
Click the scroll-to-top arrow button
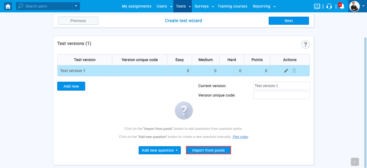click(x=355, y=162)
